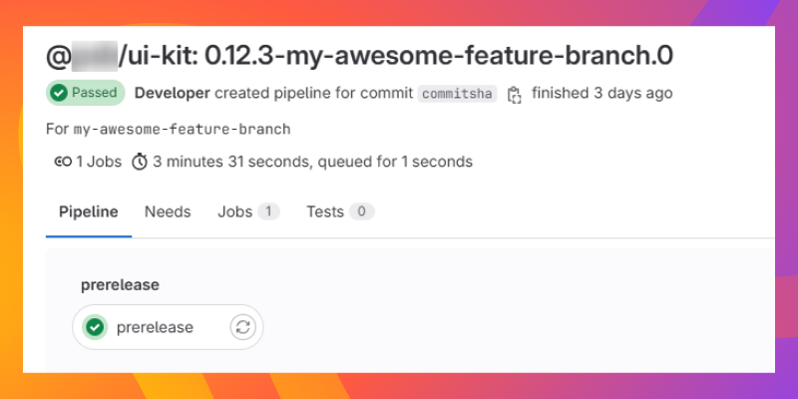
Task: Click the Passed status badge
Action: point(86,93)
